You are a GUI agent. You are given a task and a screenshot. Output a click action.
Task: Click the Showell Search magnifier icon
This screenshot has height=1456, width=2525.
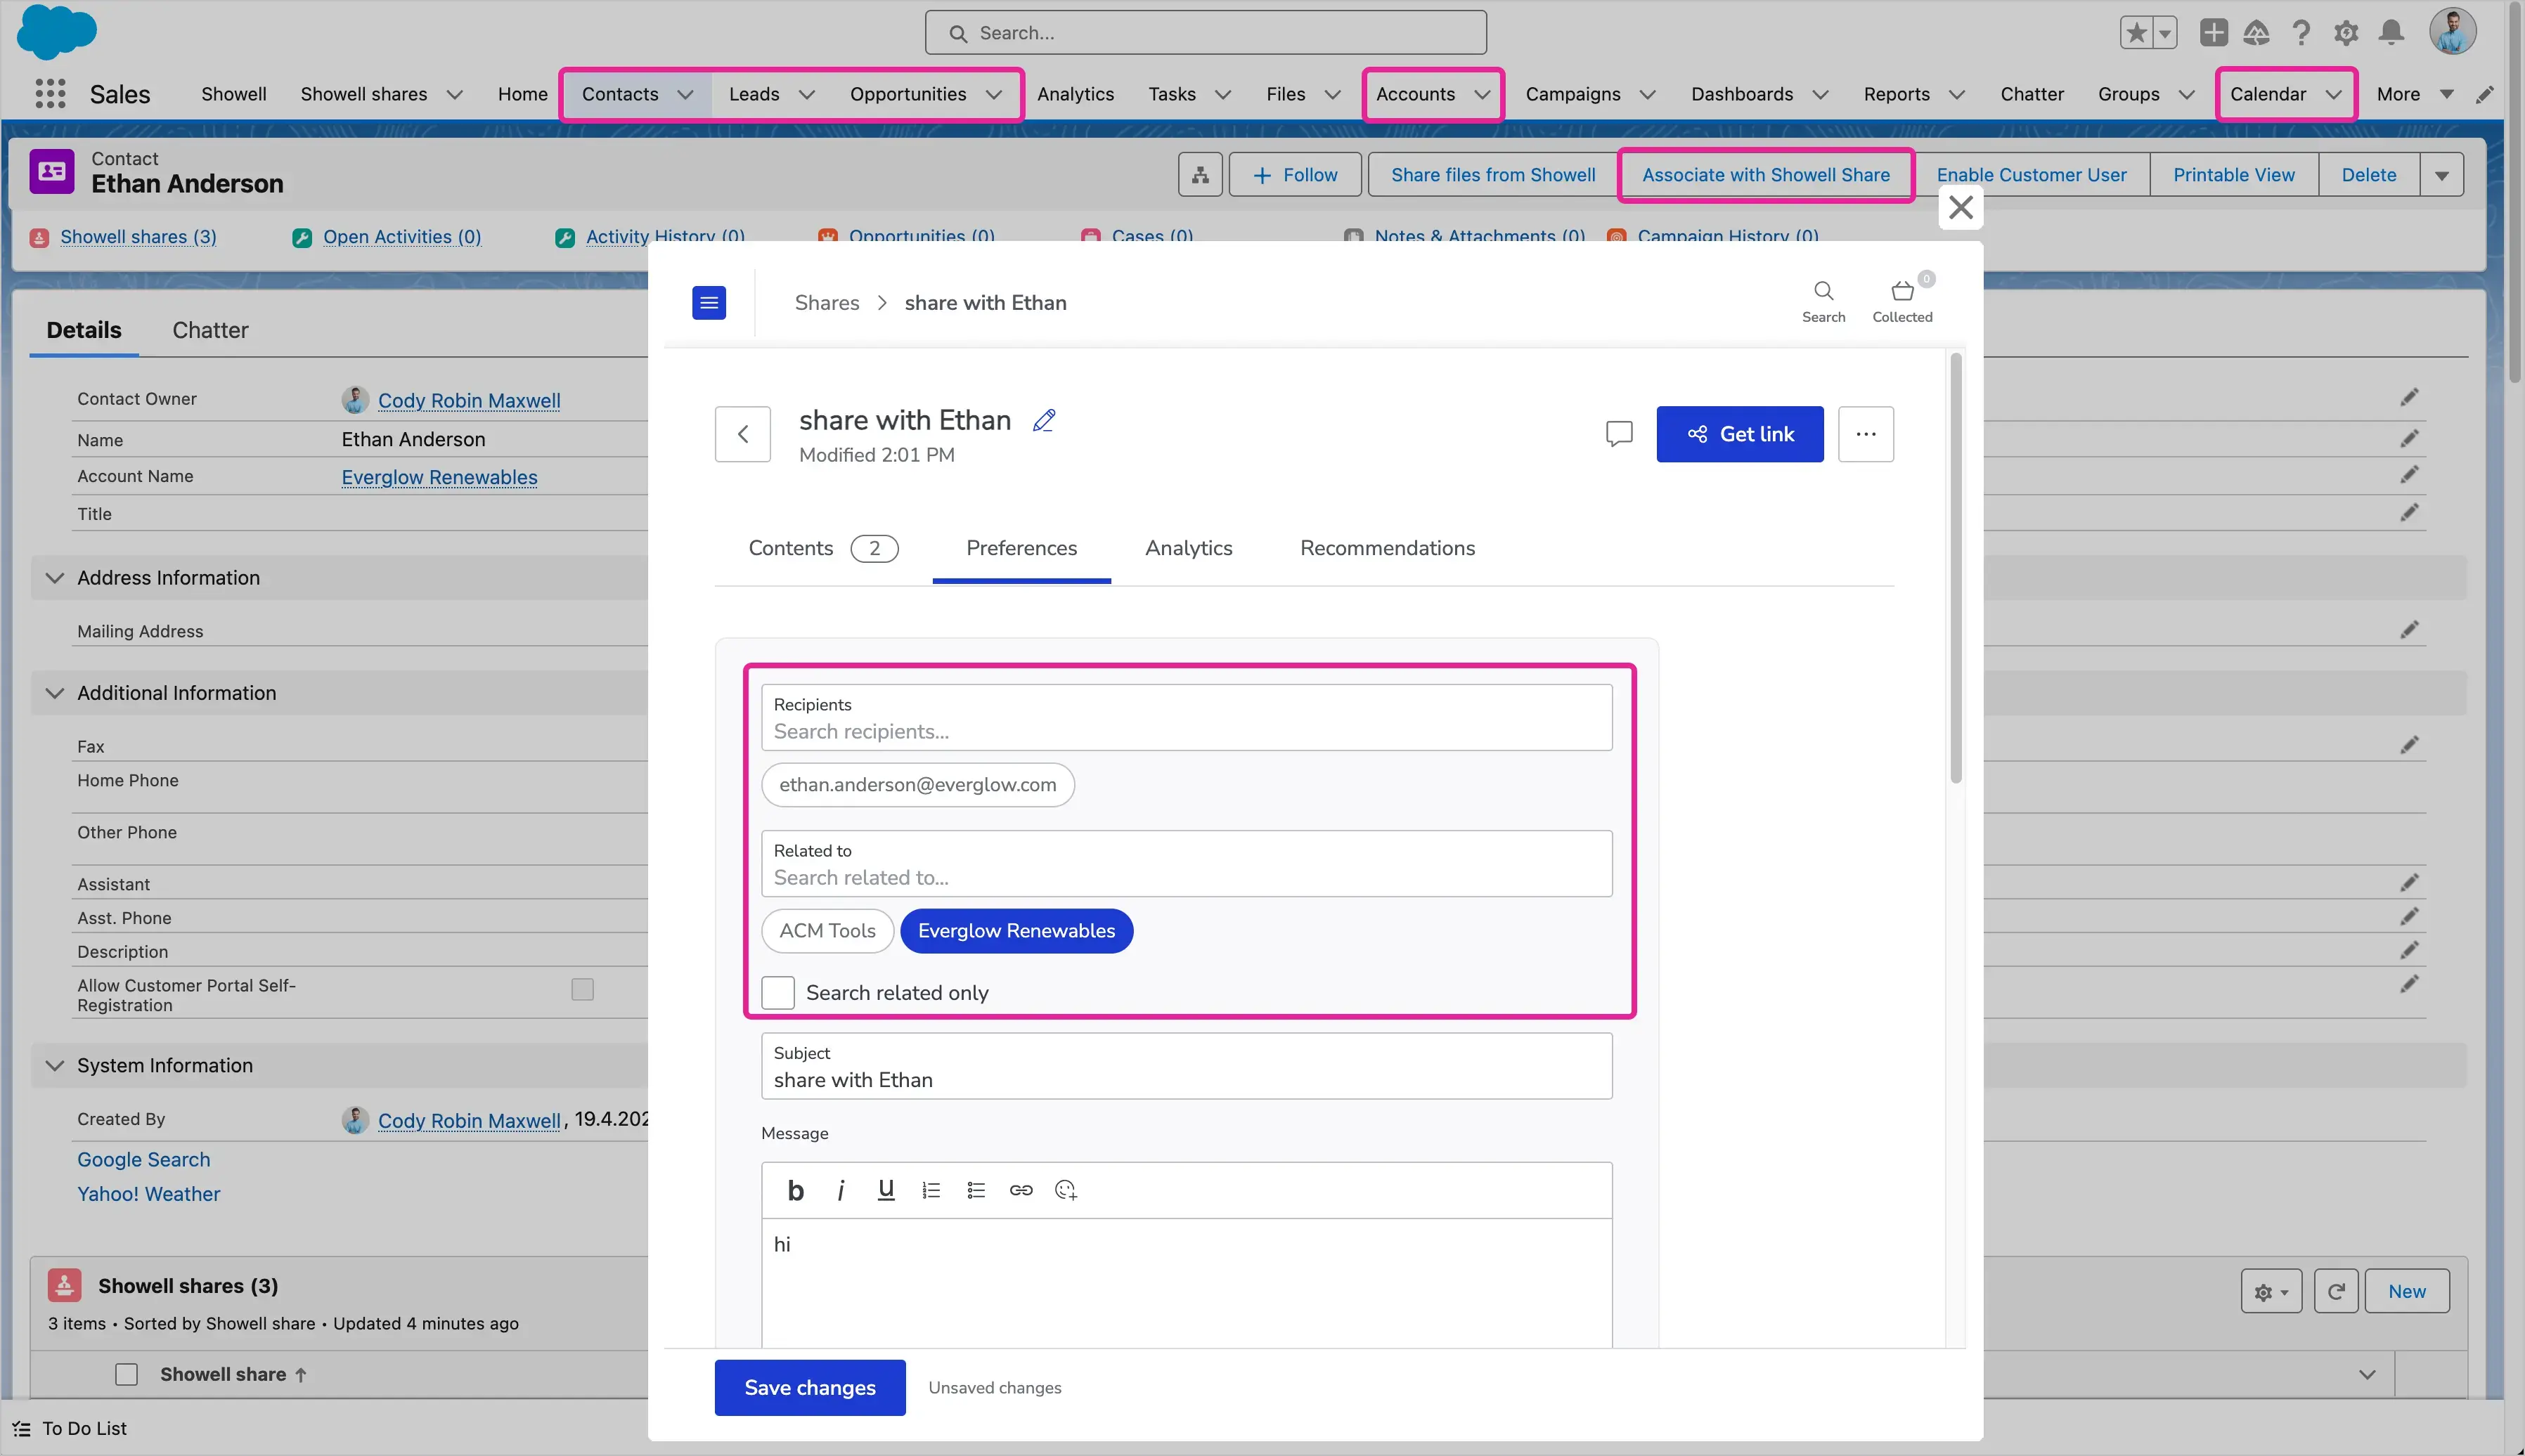click(x=1823, y=302)
